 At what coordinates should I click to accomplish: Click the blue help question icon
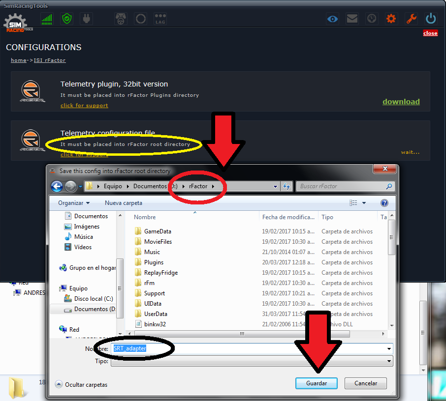click(x=384, y=203)
